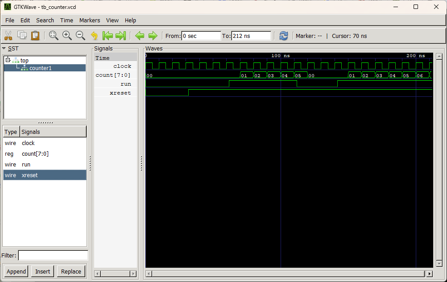The height and width of the screenshot is (282, 447).
Task: Click the Cut traces scissors icon
Action: (8, 36)
